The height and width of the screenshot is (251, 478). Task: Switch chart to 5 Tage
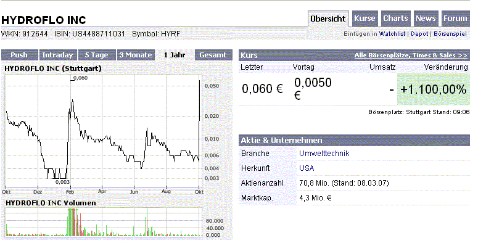pos(97,55)
